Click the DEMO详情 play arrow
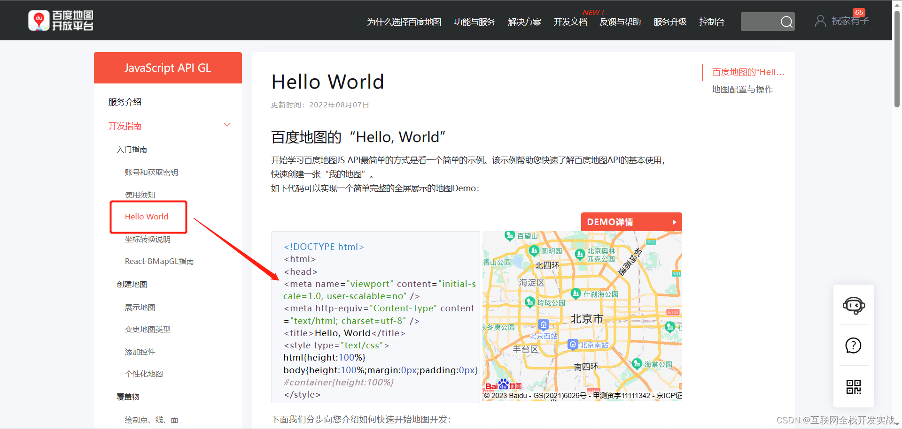 pos(674,222)
